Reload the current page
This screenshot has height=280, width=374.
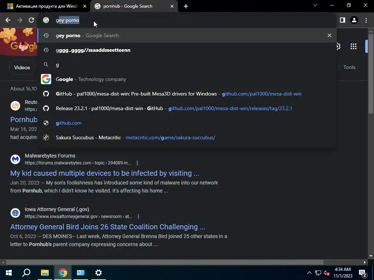[x=31, y=20]
